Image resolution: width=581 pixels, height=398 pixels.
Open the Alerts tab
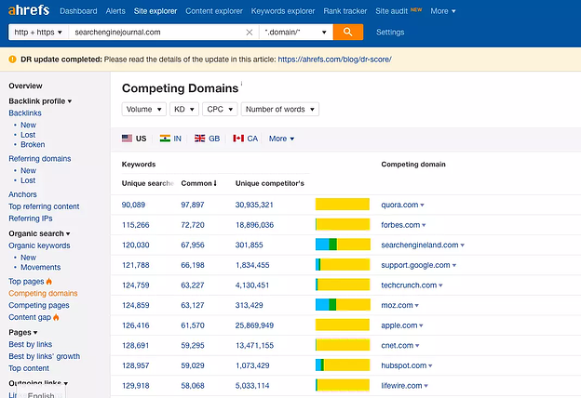pyautogui.click(x=115, y=11)
